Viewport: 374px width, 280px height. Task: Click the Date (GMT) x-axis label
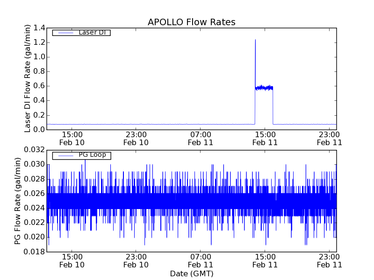pyautogui.click(x=191, y=273)
